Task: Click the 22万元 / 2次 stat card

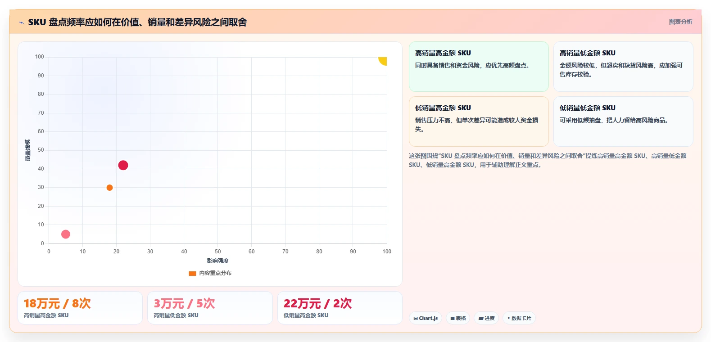Action: coord(340,308)
